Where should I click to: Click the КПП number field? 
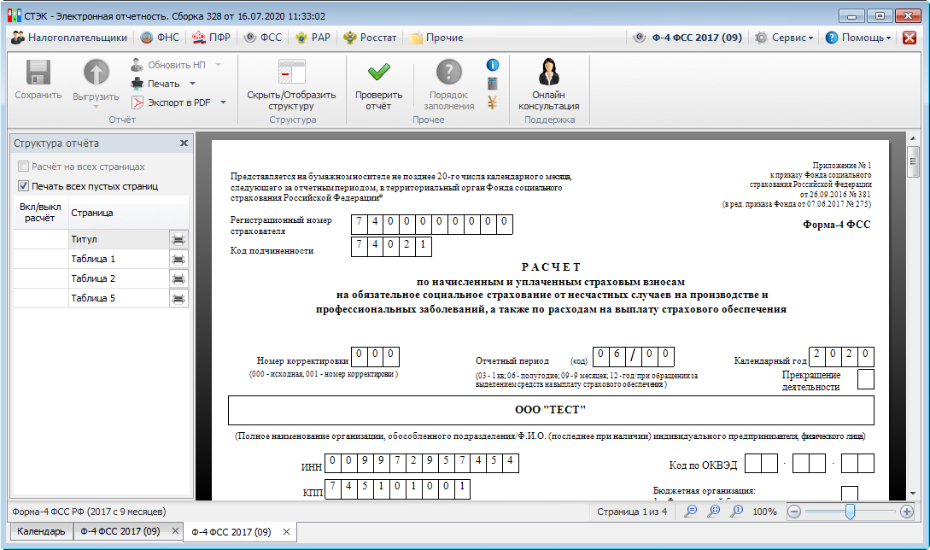click(397, 489)
